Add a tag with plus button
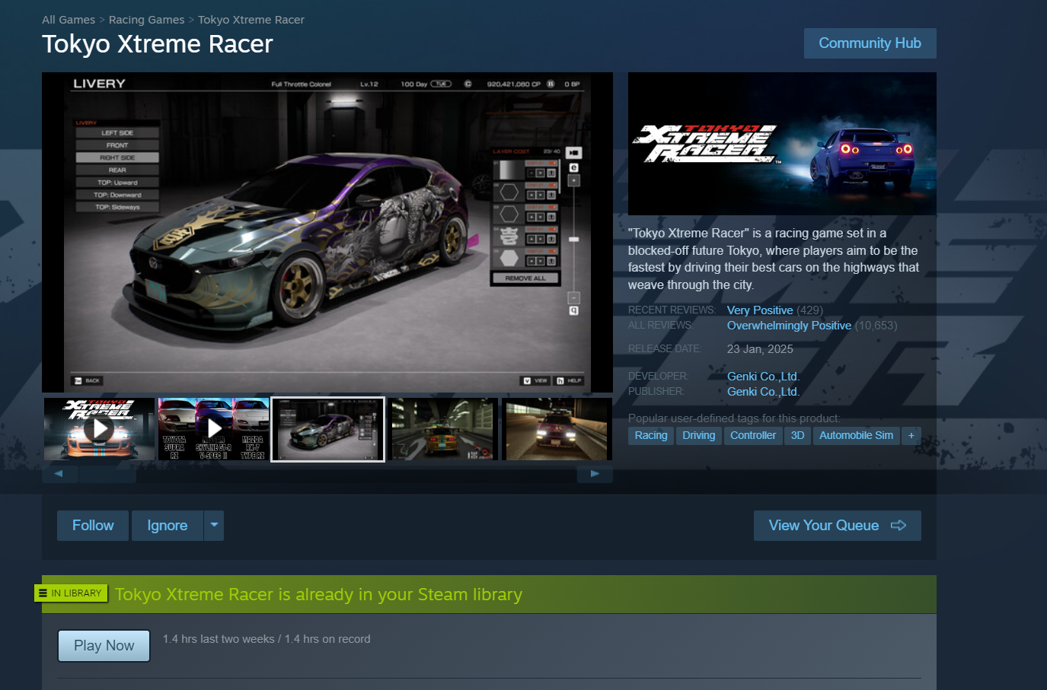 pyautogui.click(x=911, y=436)
